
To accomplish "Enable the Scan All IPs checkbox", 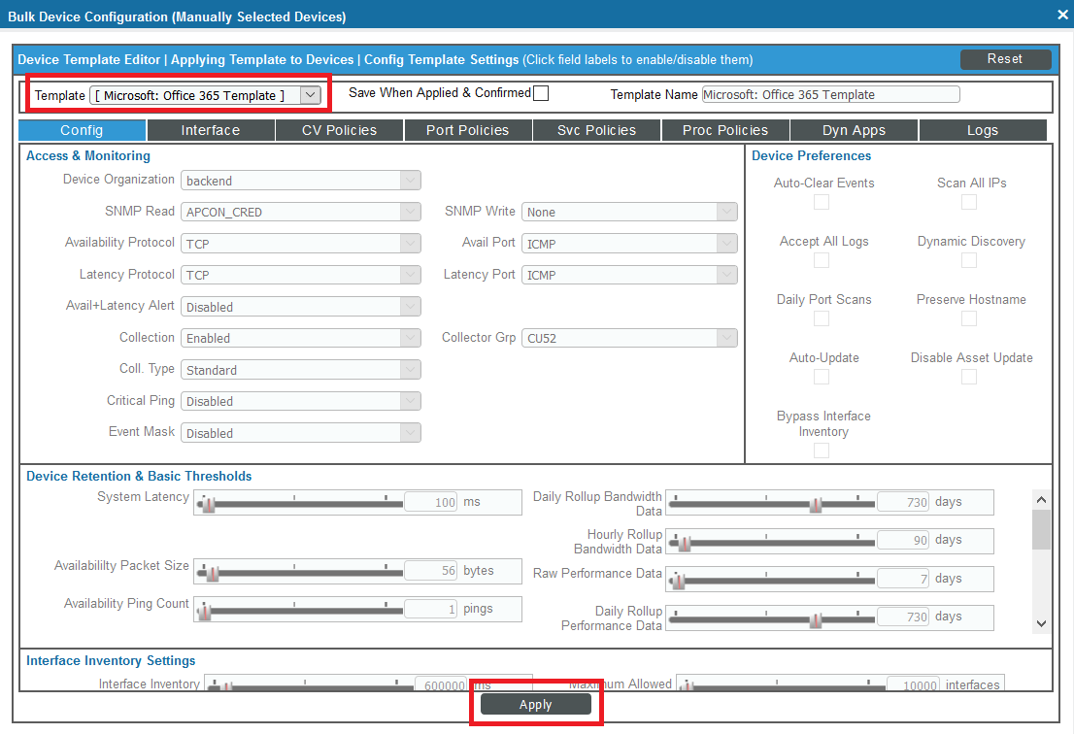I will 968,202.
